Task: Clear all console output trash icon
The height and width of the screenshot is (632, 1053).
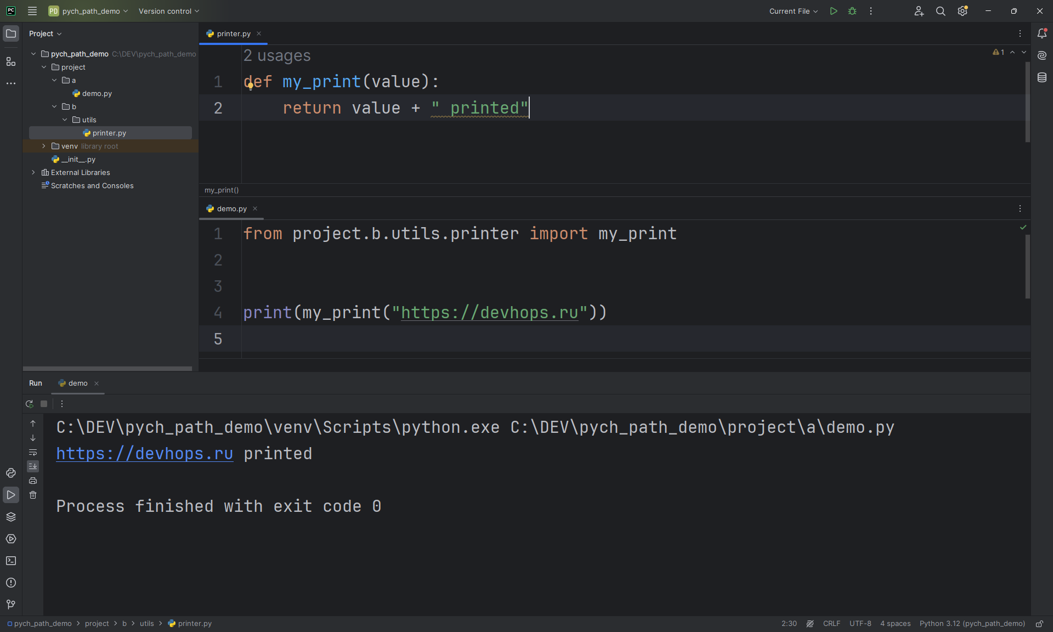Action: pos(33,495)
